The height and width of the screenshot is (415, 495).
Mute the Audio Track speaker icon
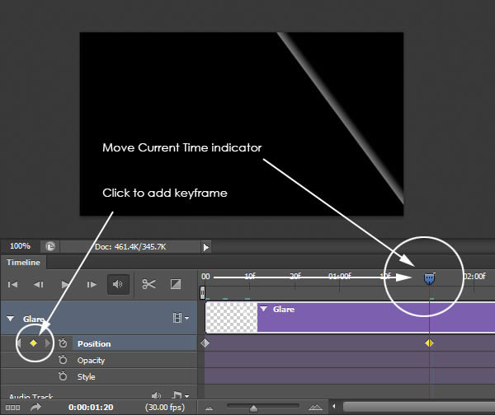[156, 395]
